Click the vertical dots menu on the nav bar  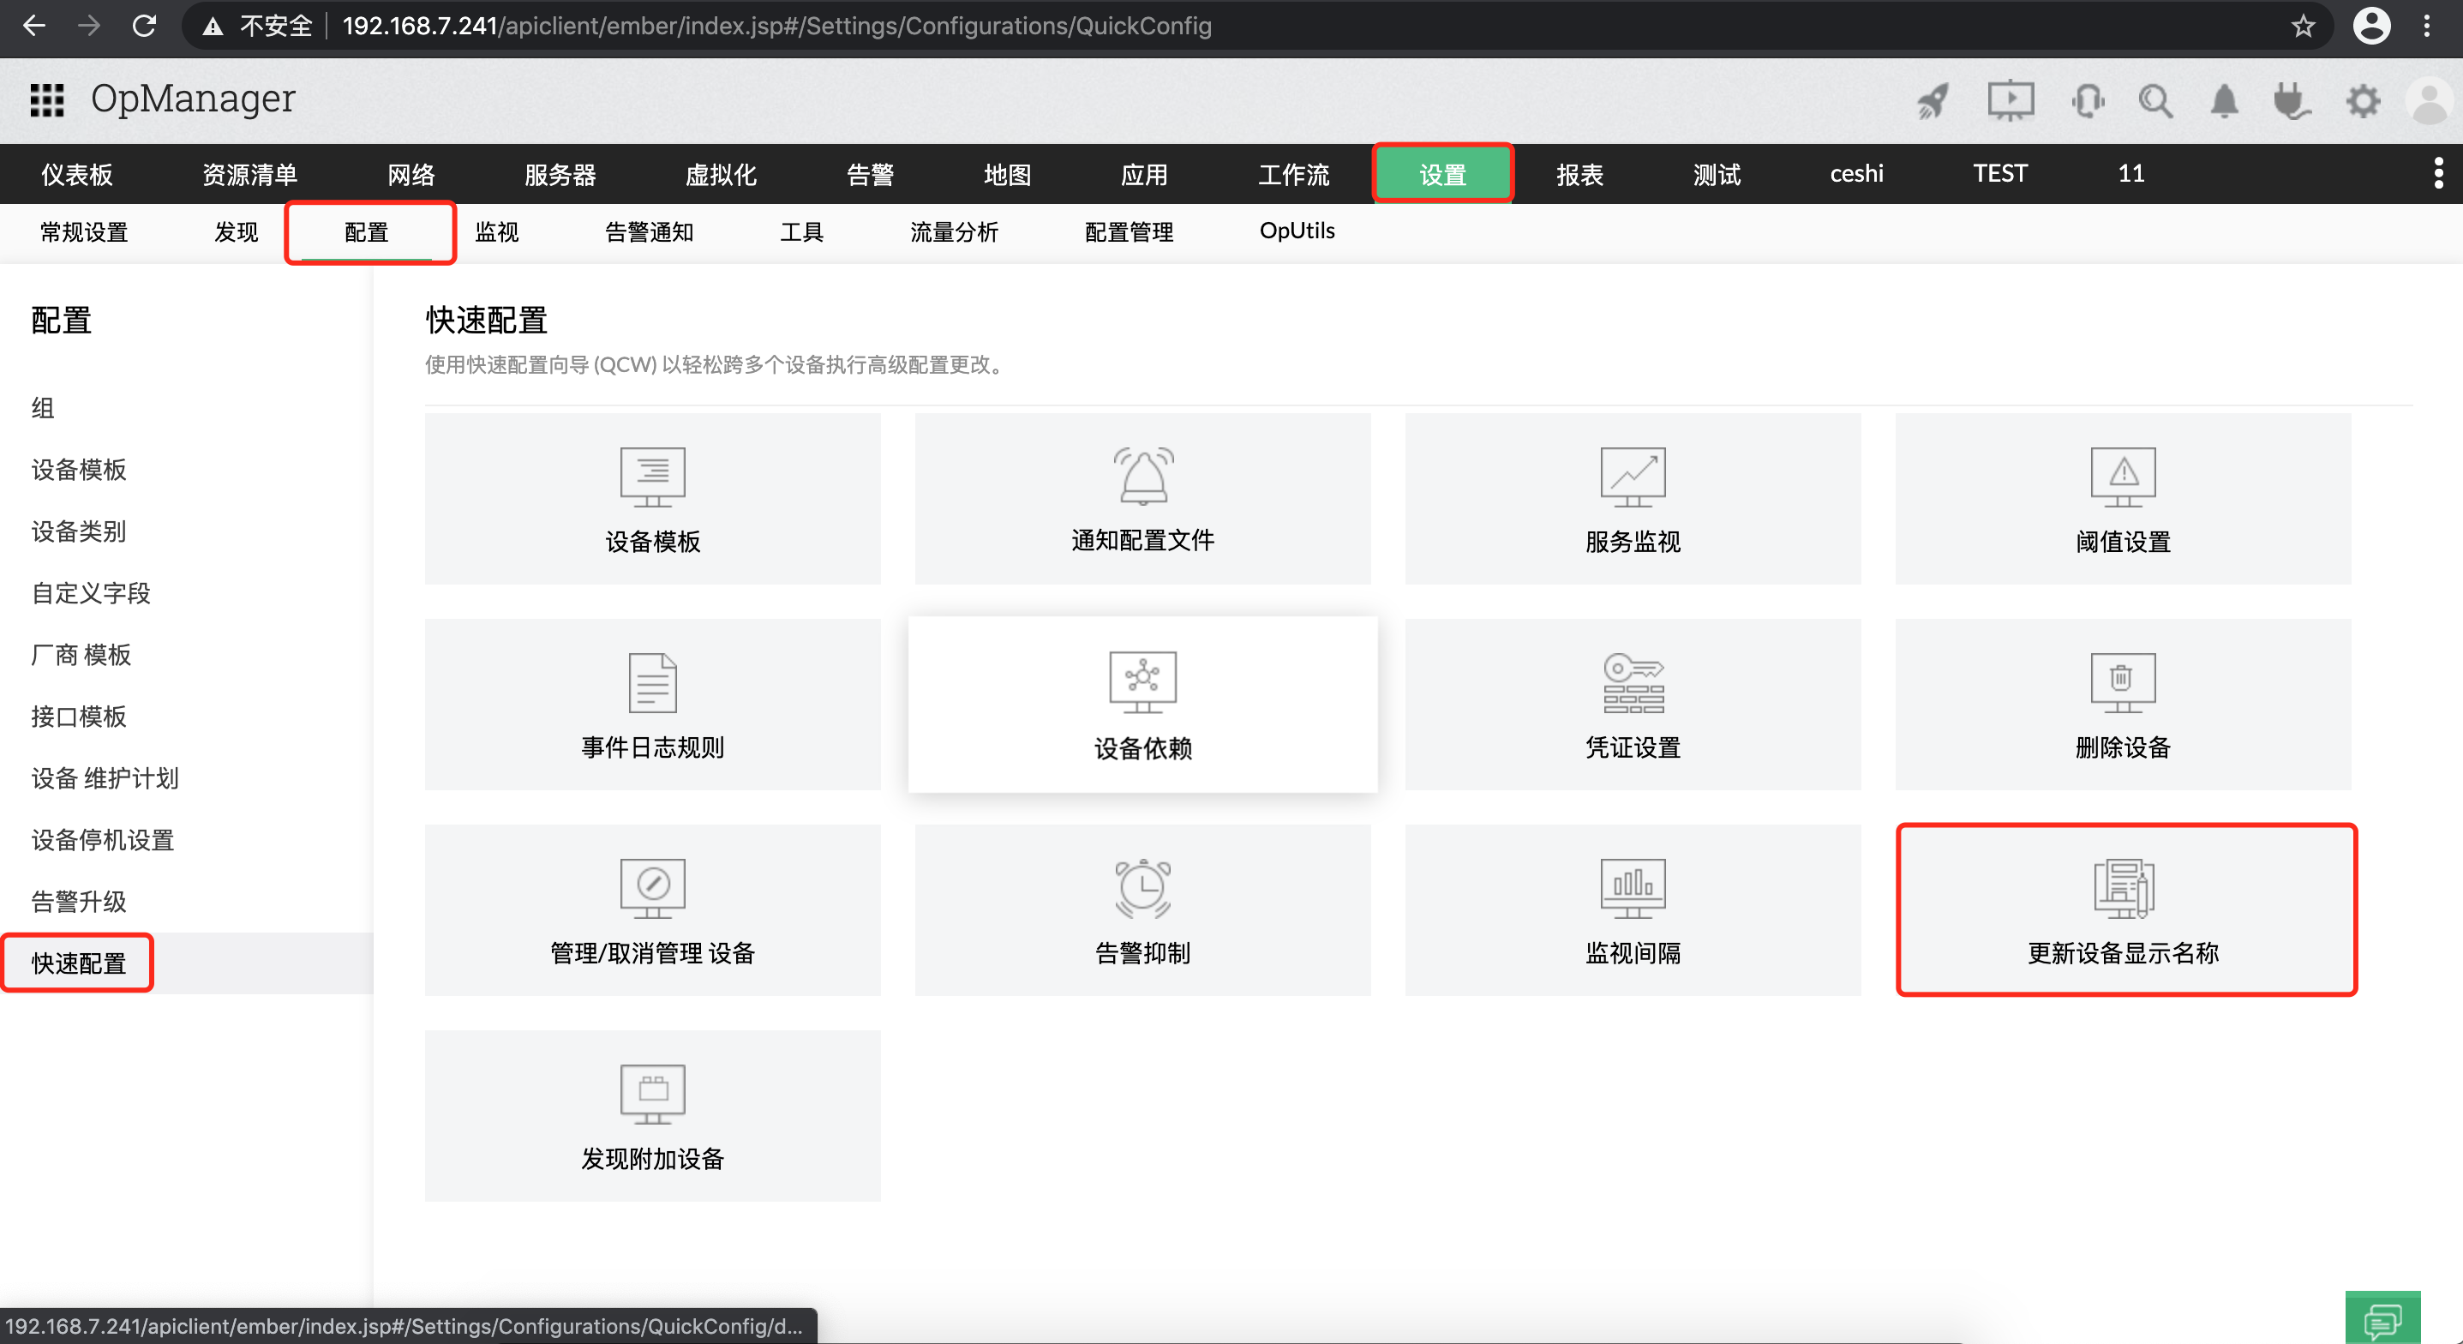pyautogui.click(x=2438, y=173)
